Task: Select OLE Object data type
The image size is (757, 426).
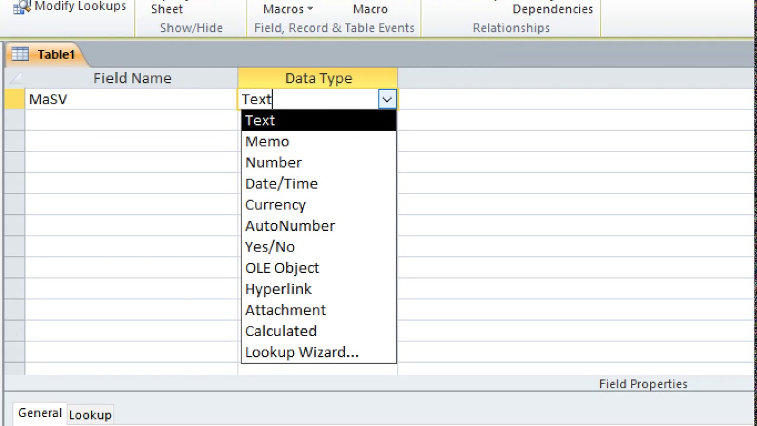Action: click(x=319, y=268)
